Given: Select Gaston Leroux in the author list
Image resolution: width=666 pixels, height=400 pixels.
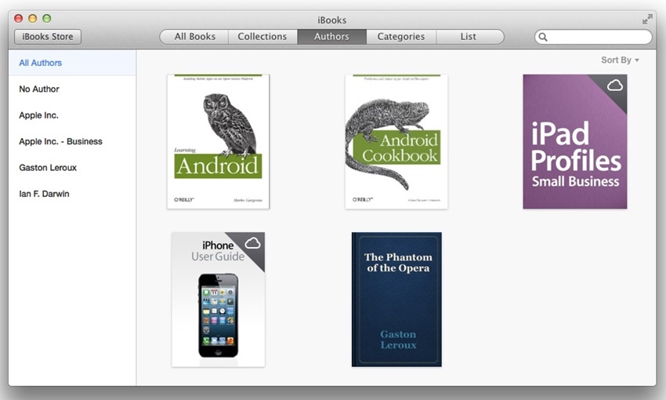Looking at the screenshot, I should tap(72, 168).
